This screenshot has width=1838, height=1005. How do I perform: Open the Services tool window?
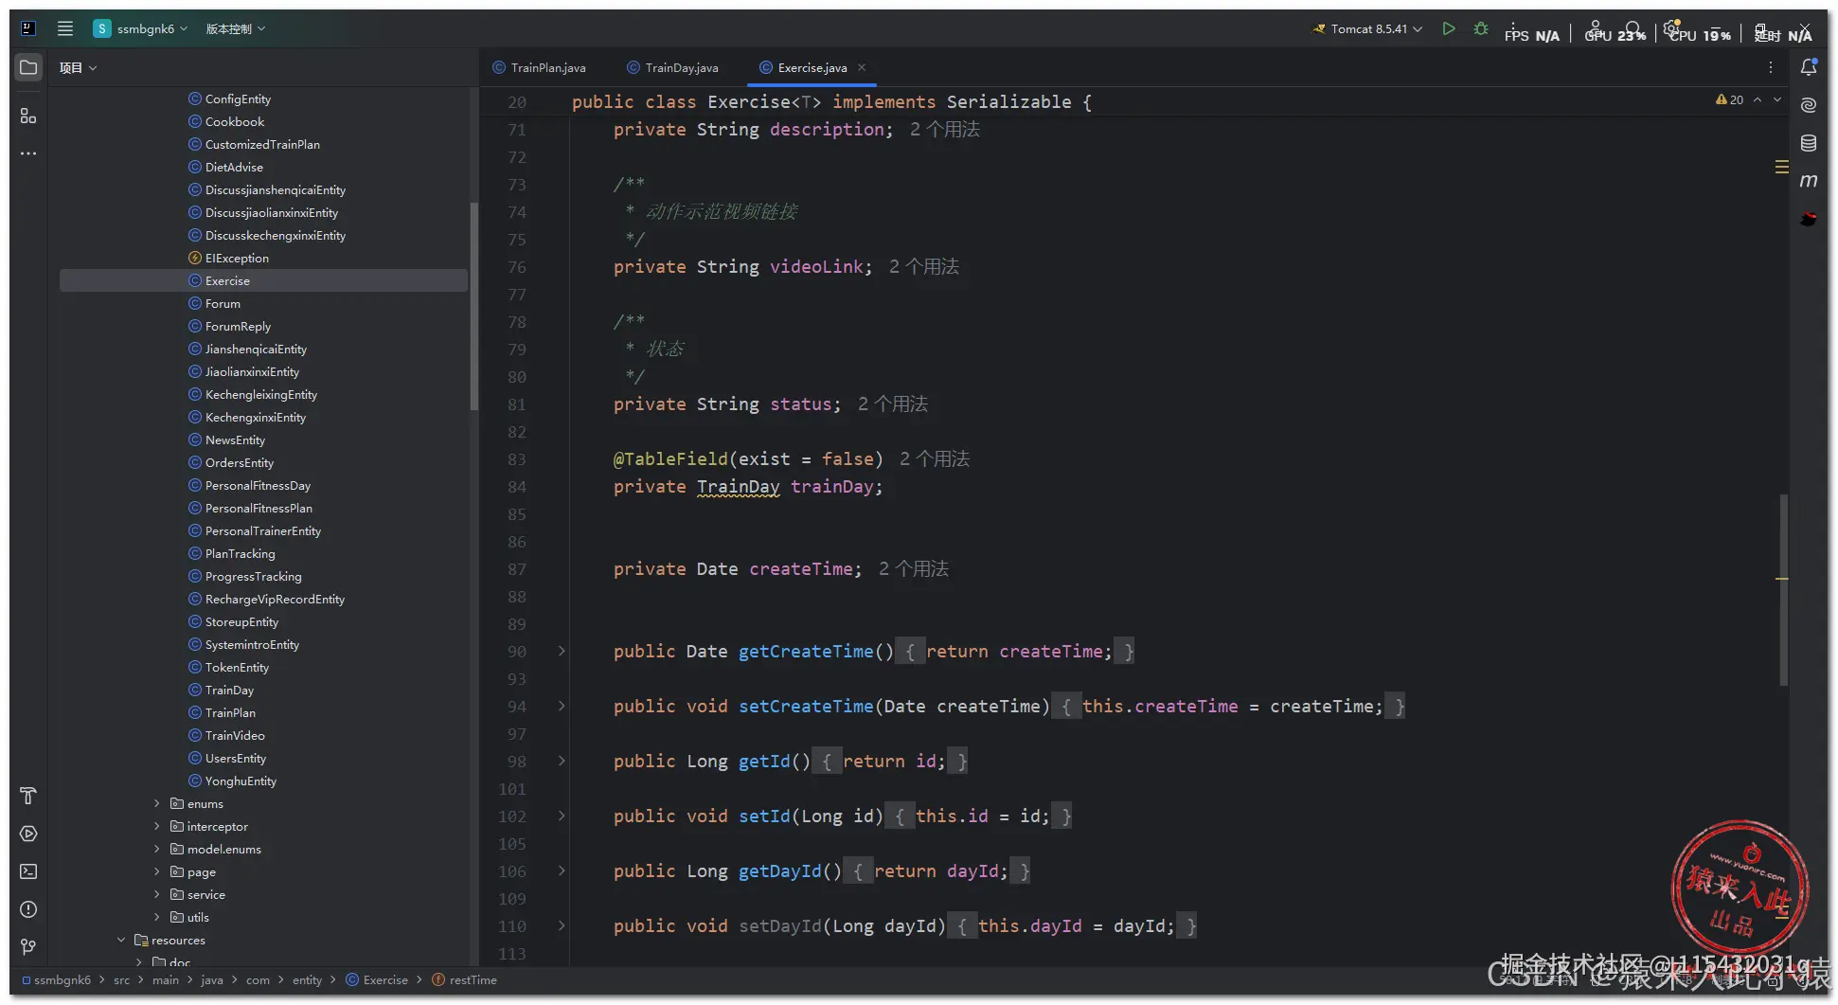28,834
